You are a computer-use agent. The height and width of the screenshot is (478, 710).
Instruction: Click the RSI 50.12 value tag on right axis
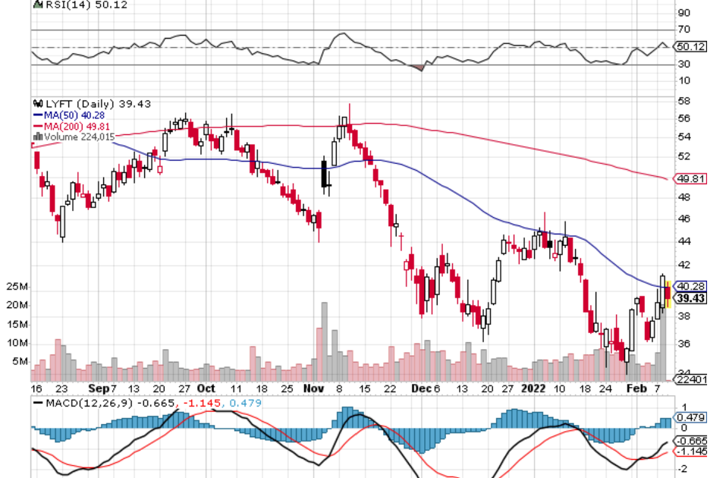(x=690, y=47)
